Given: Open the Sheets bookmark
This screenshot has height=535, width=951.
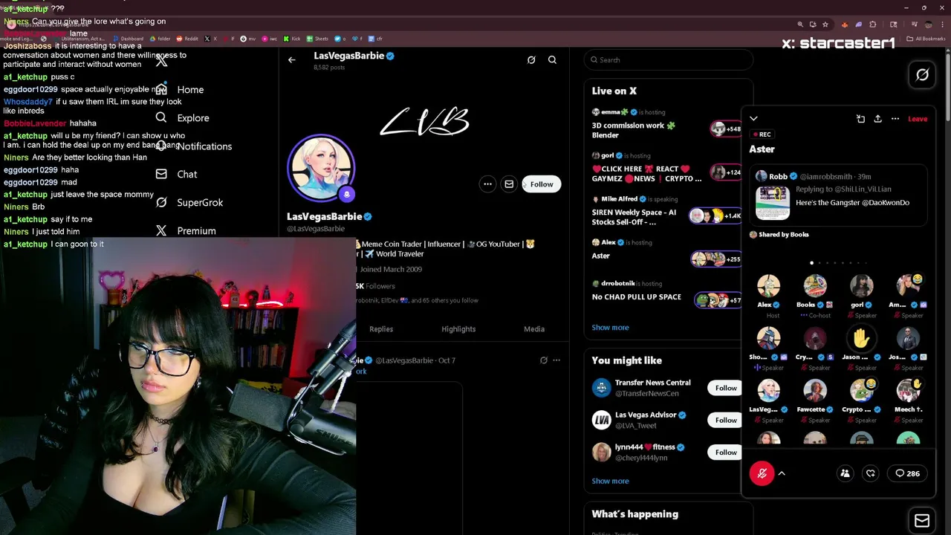Looking at the screenshot, I should pyautogui.click(x=317, y=39).
